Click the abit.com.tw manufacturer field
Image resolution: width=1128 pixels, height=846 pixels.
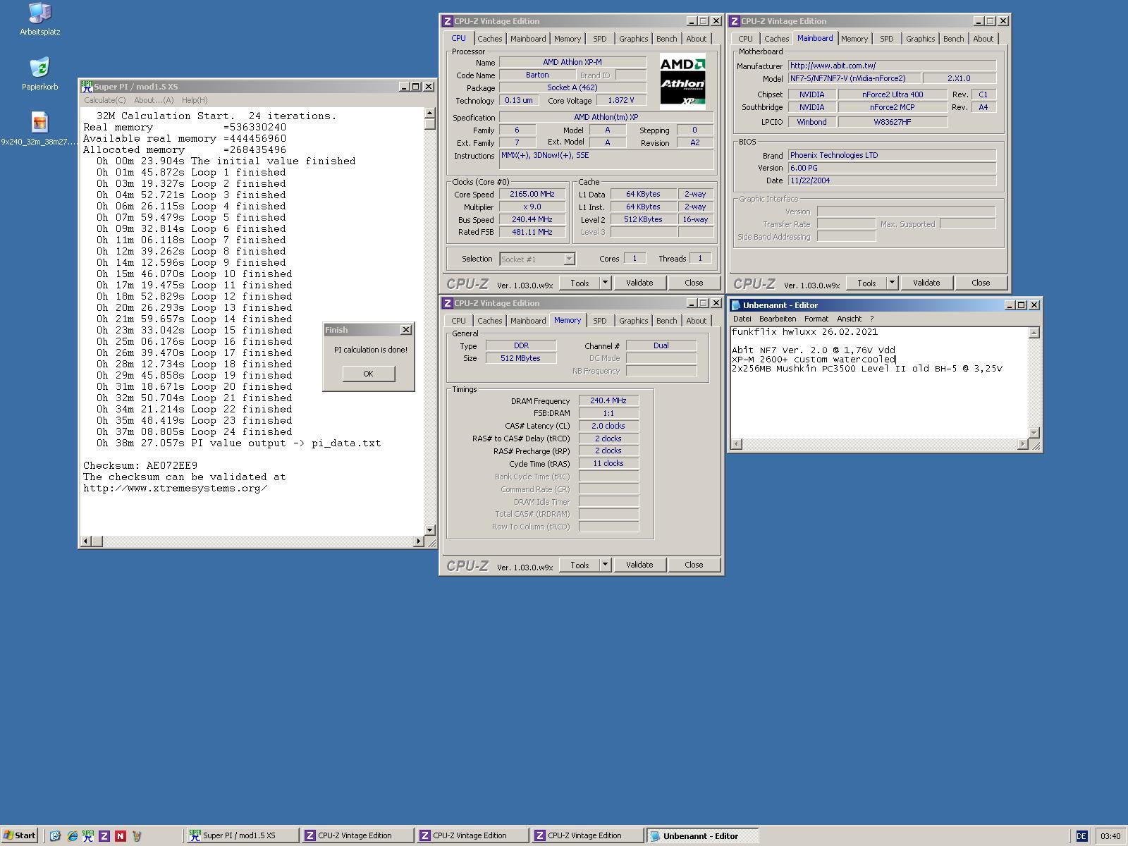[x=892, y=66]
